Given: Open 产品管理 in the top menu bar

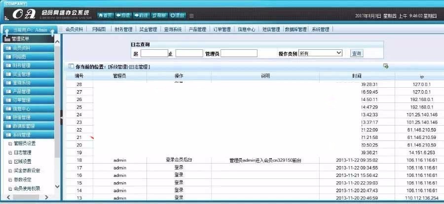Looking at the screenshot, I should [x=197, y=29].
